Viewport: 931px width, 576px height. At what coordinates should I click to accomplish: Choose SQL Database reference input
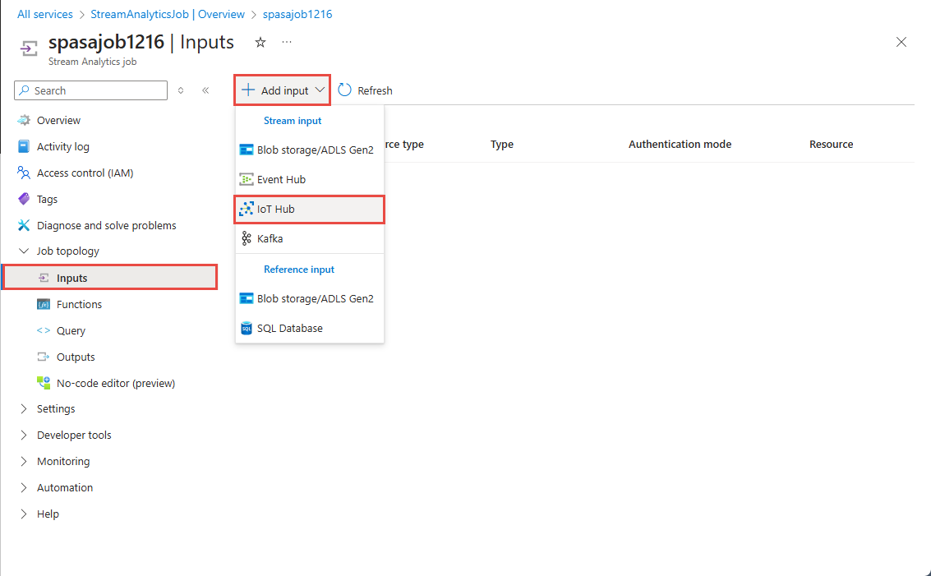(309, 328)
